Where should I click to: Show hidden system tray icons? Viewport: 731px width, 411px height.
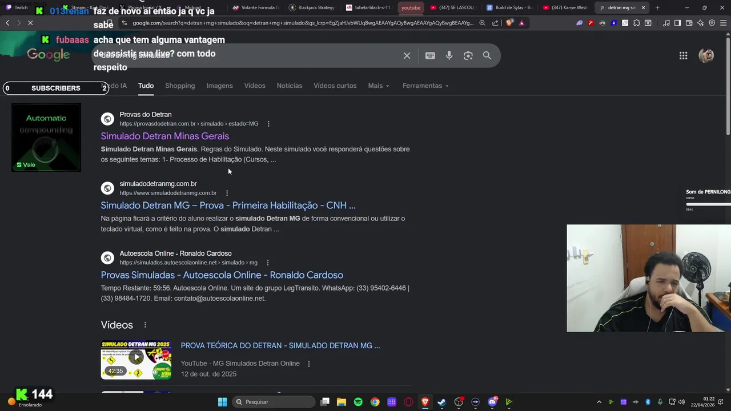tap(599, 402)
